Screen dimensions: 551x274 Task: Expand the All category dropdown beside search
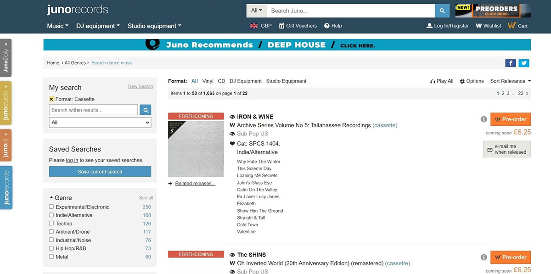257,11
